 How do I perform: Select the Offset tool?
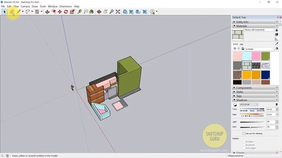pyautogui.click(x=54, y=12)
